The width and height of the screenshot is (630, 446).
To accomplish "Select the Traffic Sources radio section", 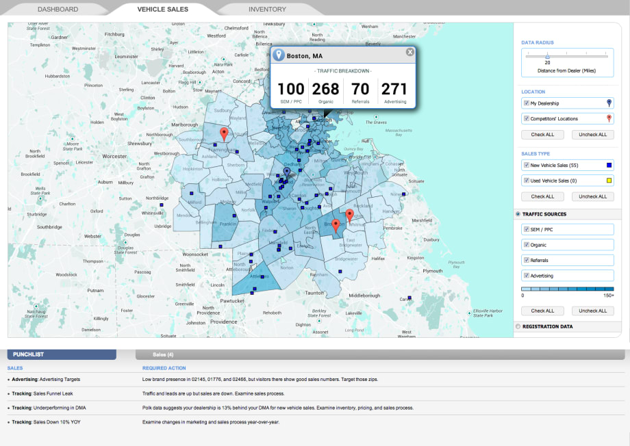I will point(518,214).
